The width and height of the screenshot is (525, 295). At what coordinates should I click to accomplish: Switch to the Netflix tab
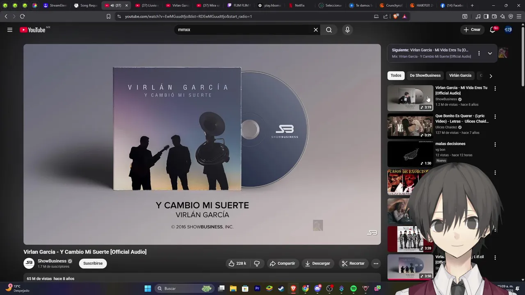coord(300,5)
